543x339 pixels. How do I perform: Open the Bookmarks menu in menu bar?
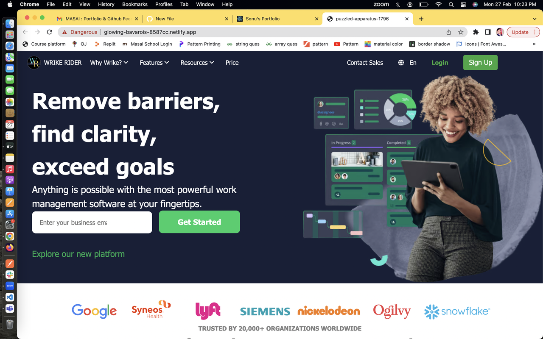point(135,4)
